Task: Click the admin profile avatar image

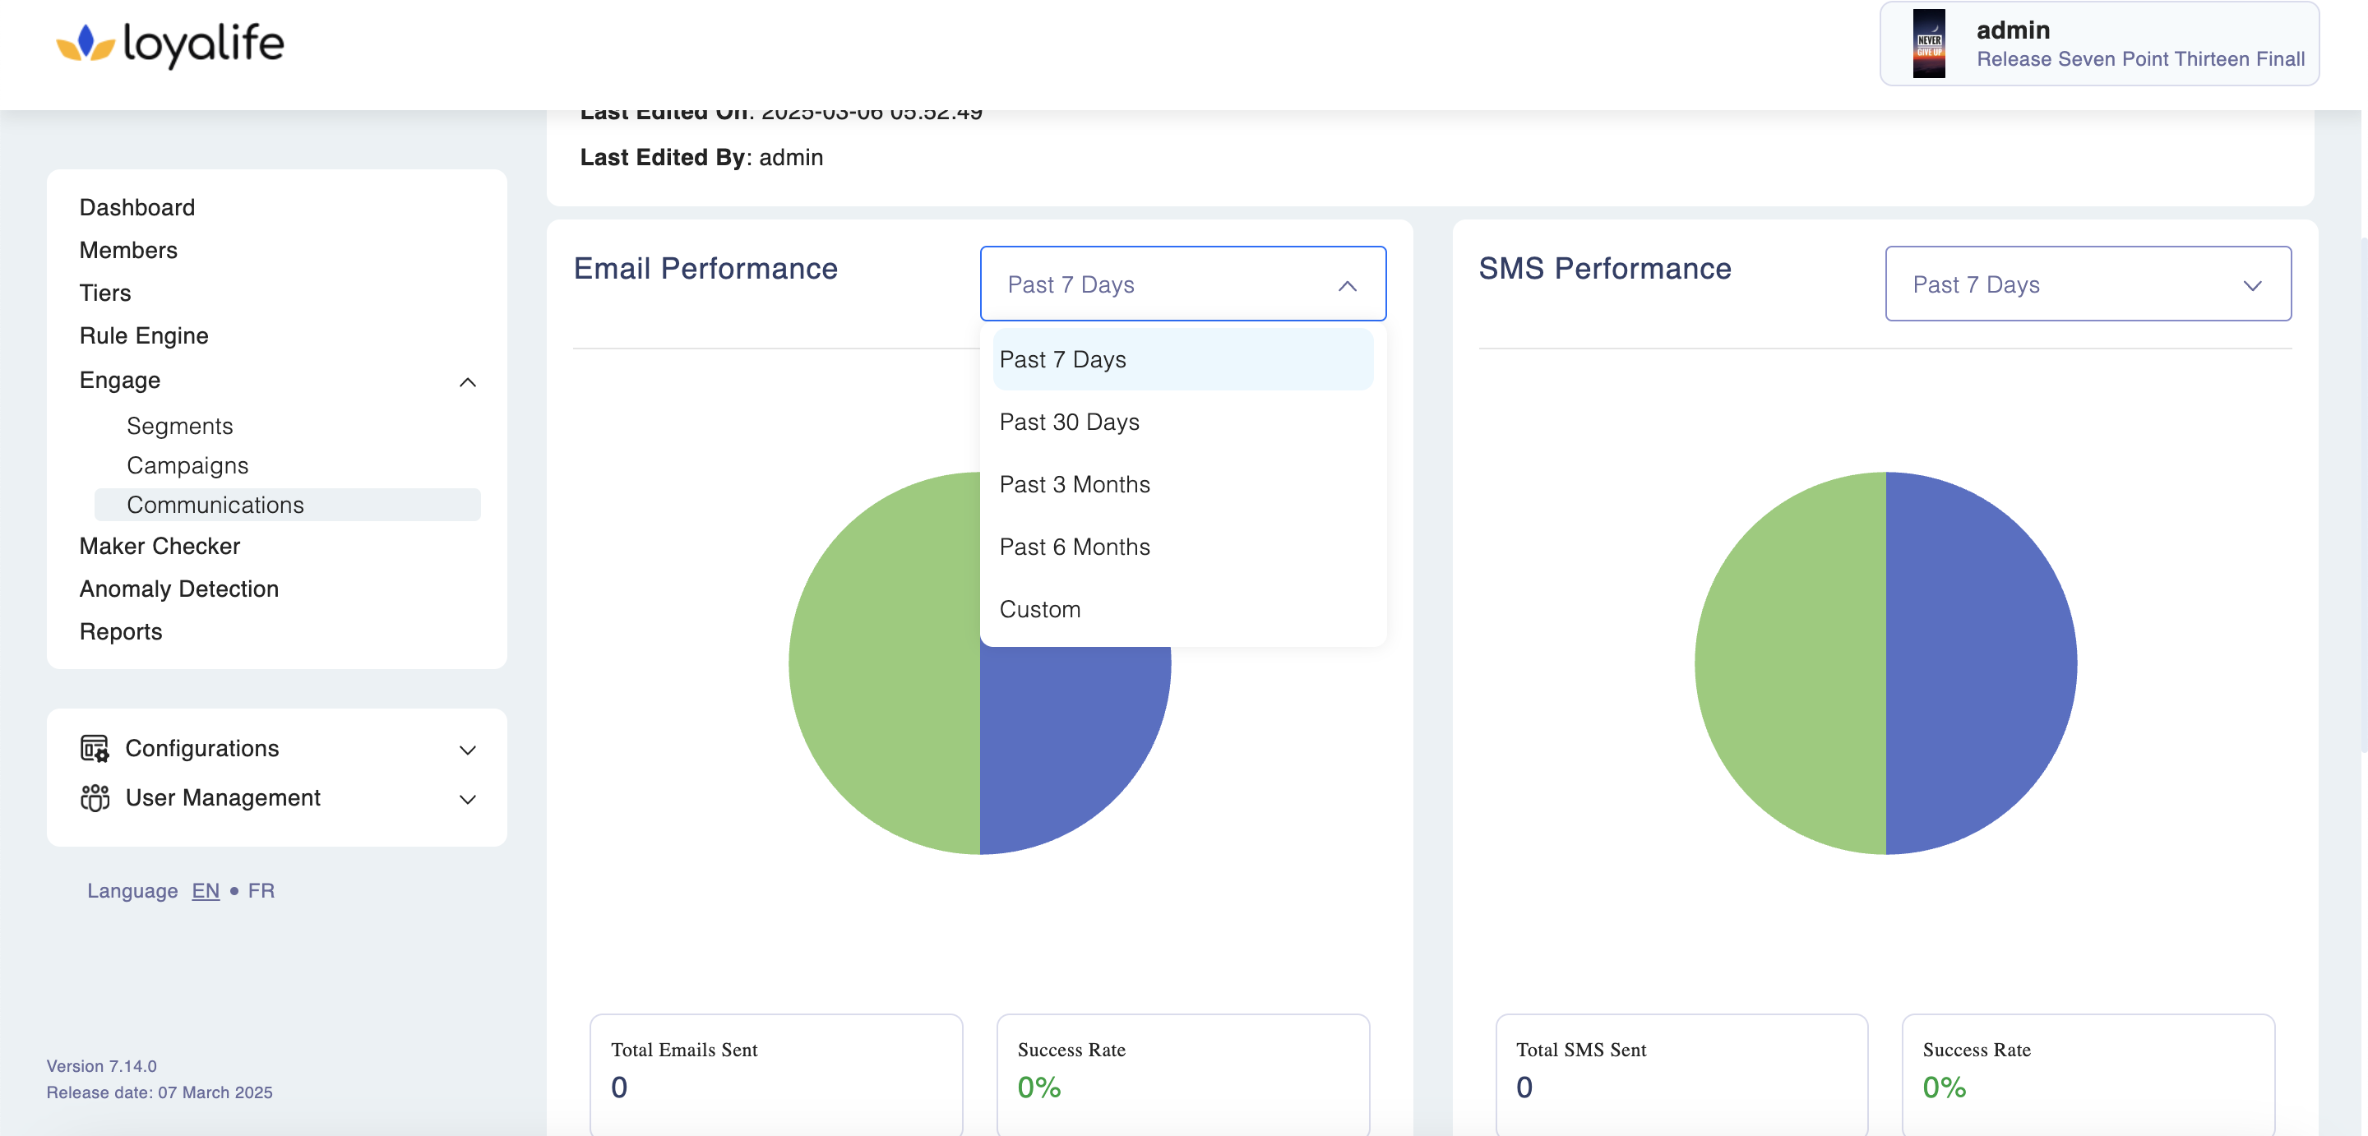Action: coord(1929,44)
